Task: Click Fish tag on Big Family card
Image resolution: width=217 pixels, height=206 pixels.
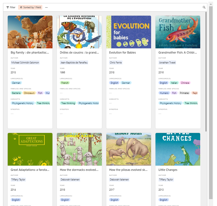Action: tap(40, 93)
